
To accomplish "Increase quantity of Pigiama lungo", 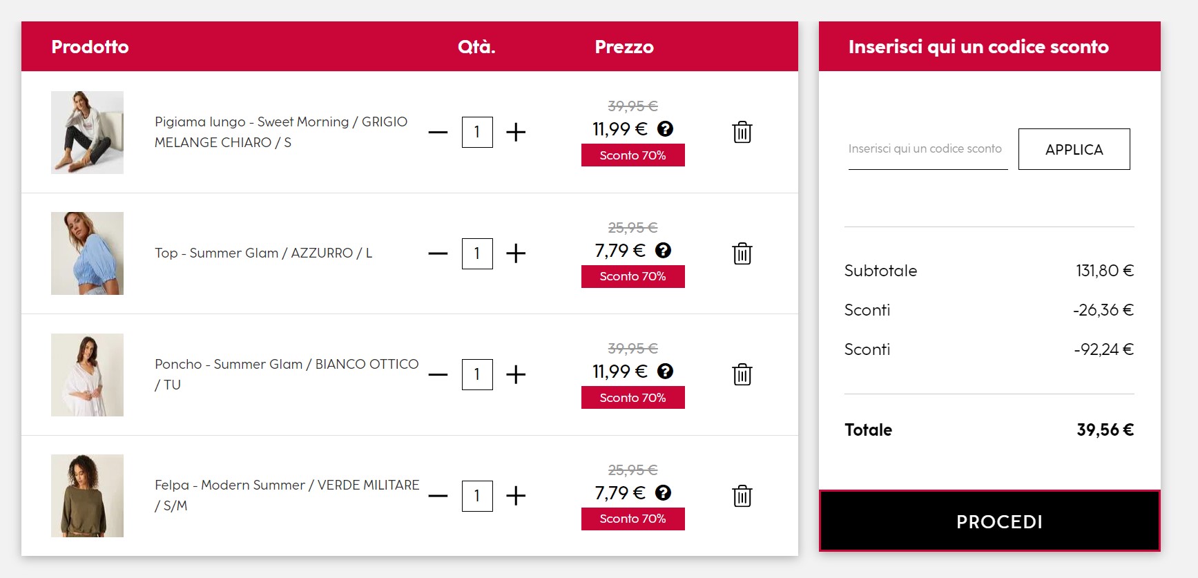I will (516, 132).
